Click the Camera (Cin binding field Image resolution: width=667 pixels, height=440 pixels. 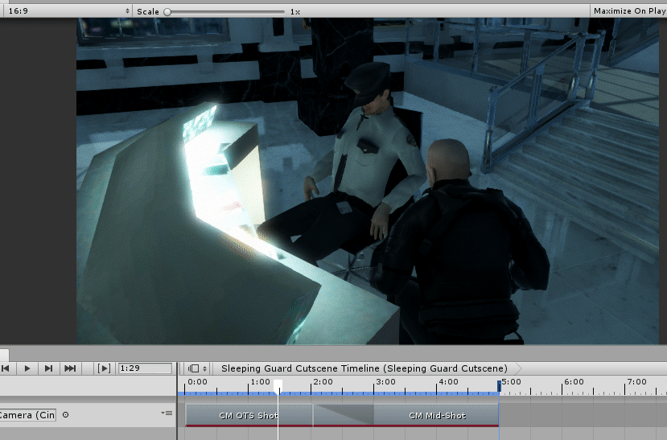(x=28, y=415)
